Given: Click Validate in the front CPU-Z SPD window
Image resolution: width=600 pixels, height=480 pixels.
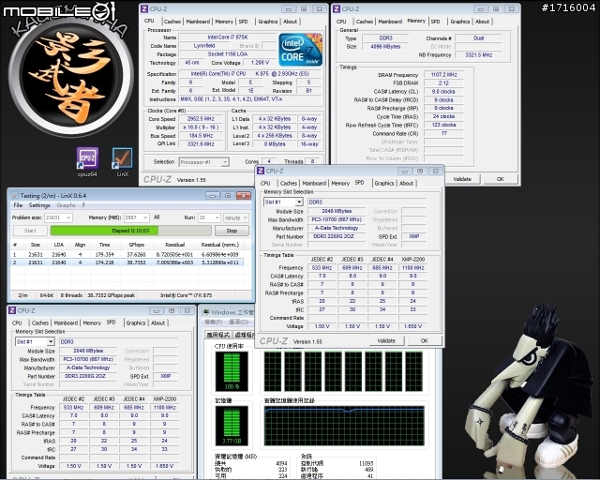Looking at the screenshot, I should [386, 341].
